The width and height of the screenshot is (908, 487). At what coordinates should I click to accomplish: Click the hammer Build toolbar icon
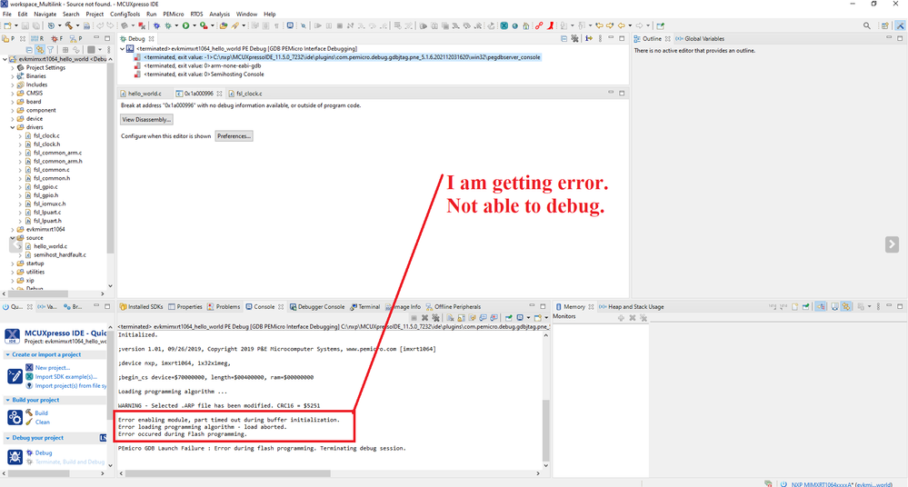69,25
